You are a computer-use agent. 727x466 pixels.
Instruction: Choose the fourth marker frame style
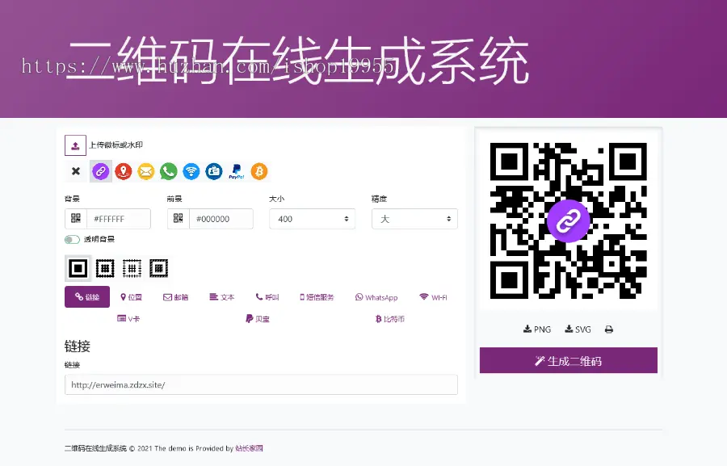click(x=158, y=268)
